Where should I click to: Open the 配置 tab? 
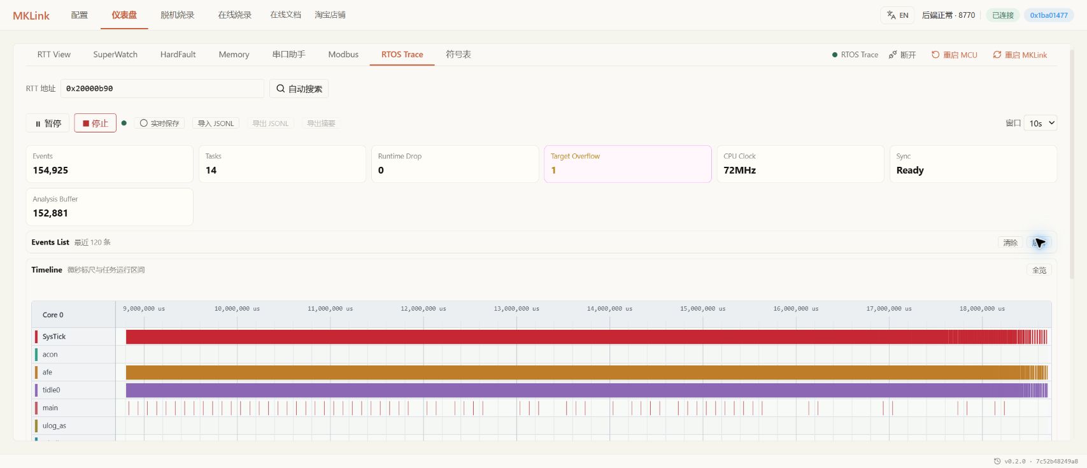pos(80,15)
